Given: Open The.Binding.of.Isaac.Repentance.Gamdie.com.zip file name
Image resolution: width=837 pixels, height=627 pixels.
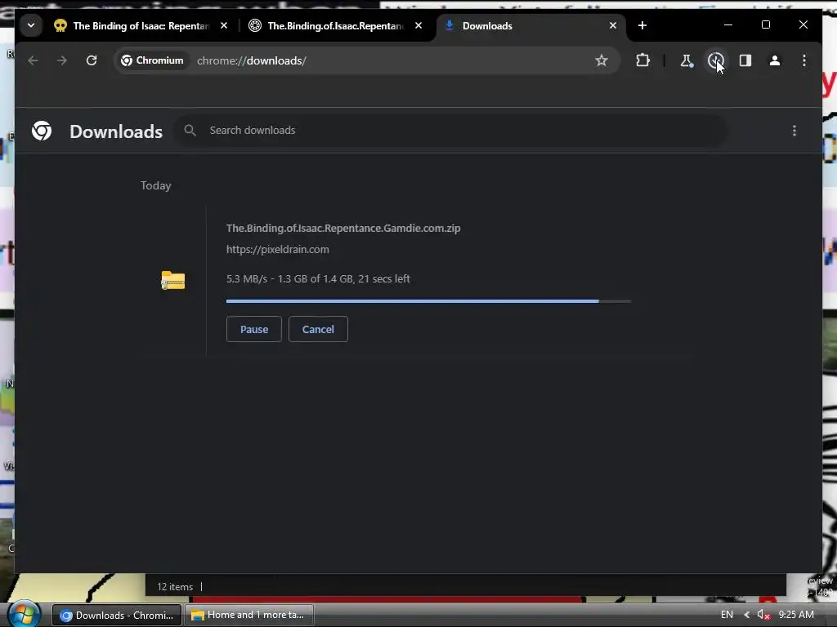Looking at the screenshot, I should pos(343,229).
